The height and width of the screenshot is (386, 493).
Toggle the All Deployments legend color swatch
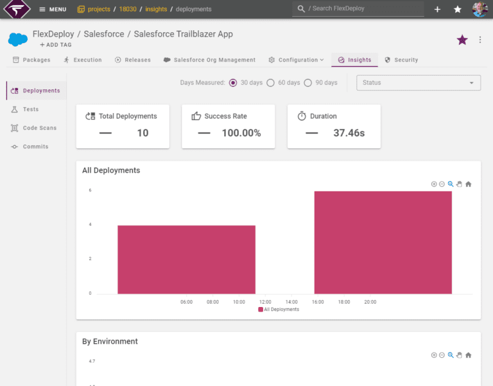pyautogui.click(x=261, y=309)
